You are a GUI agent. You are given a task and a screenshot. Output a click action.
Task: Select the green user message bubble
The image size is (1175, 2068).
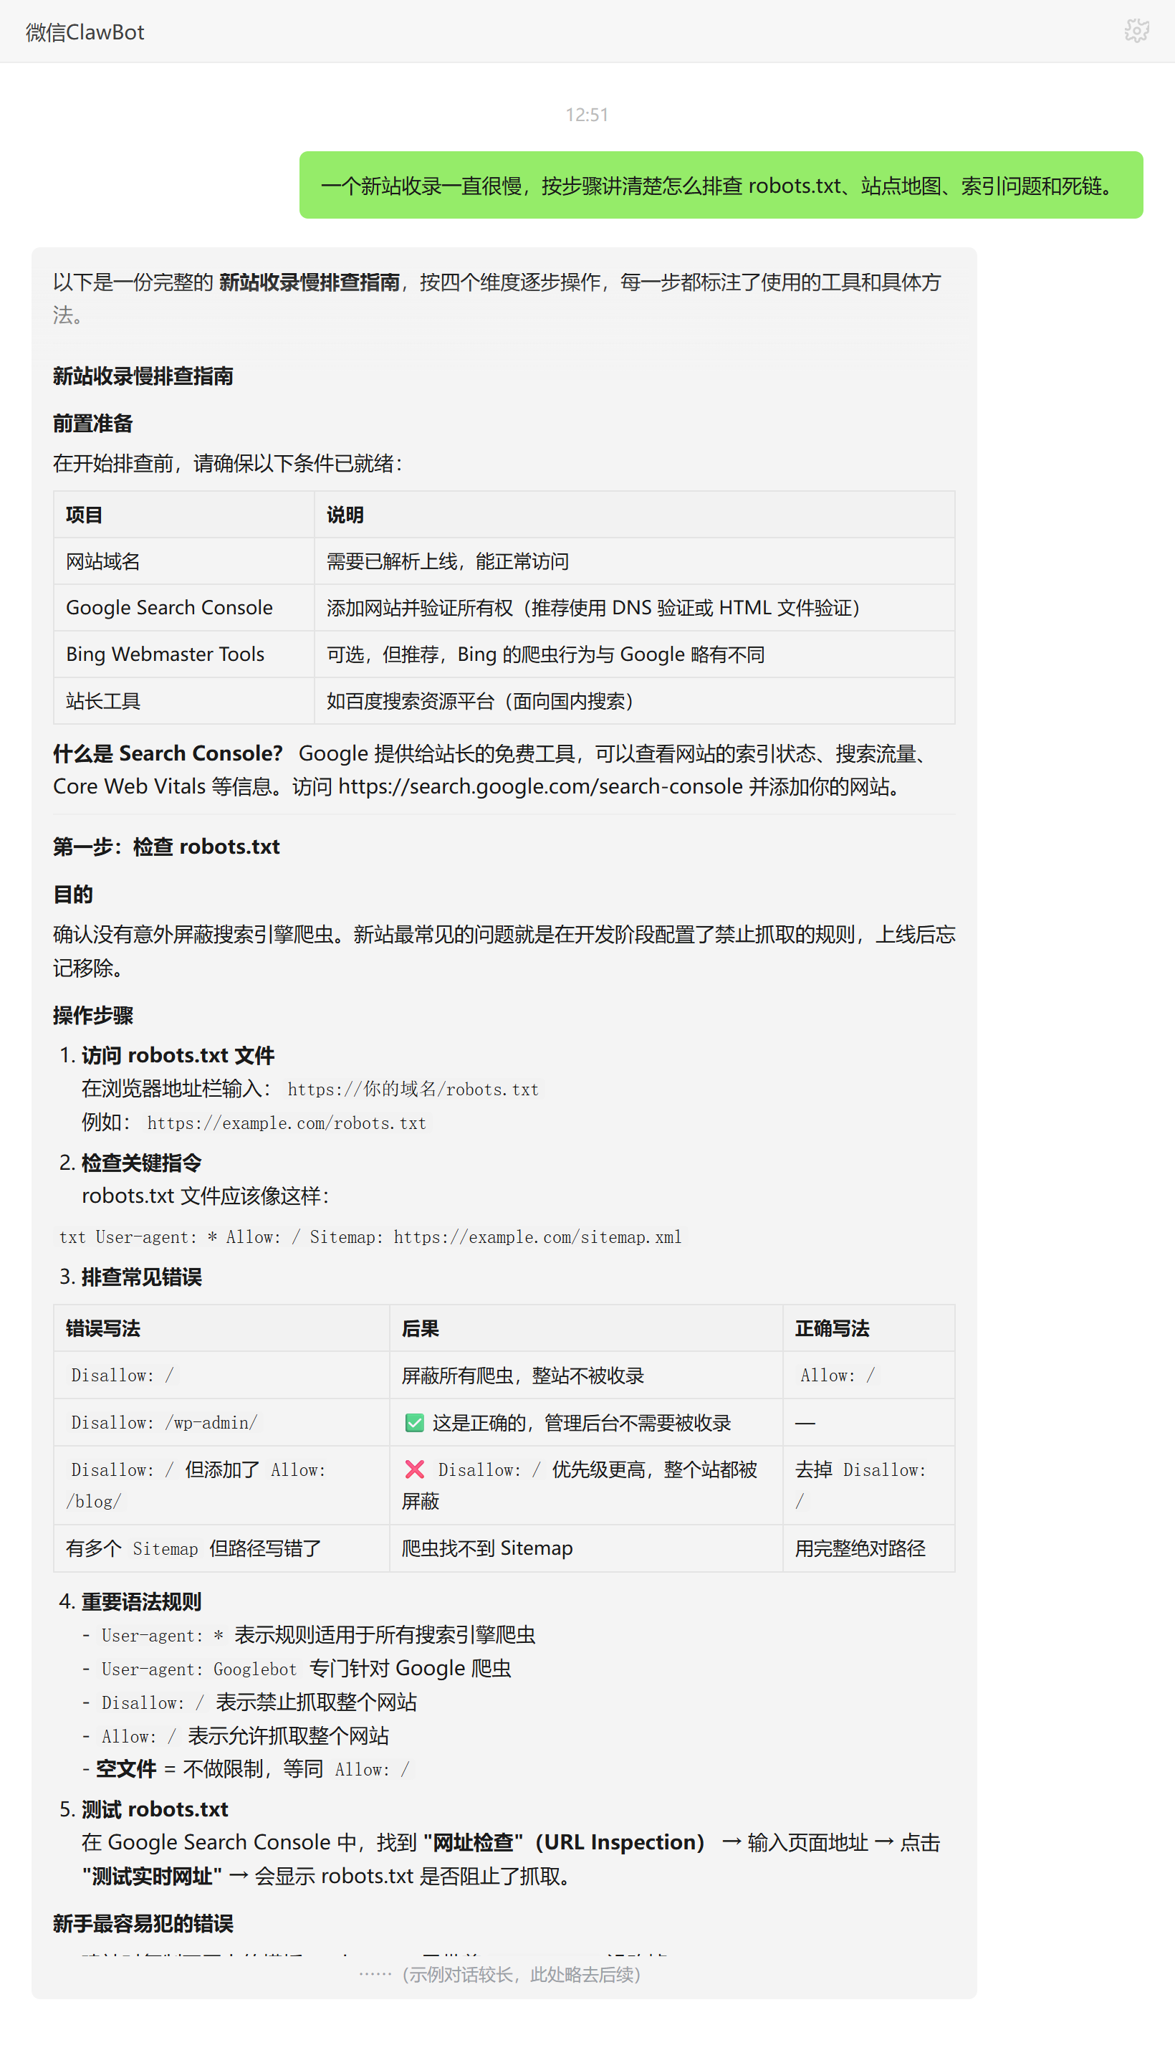tap(721, 185)
